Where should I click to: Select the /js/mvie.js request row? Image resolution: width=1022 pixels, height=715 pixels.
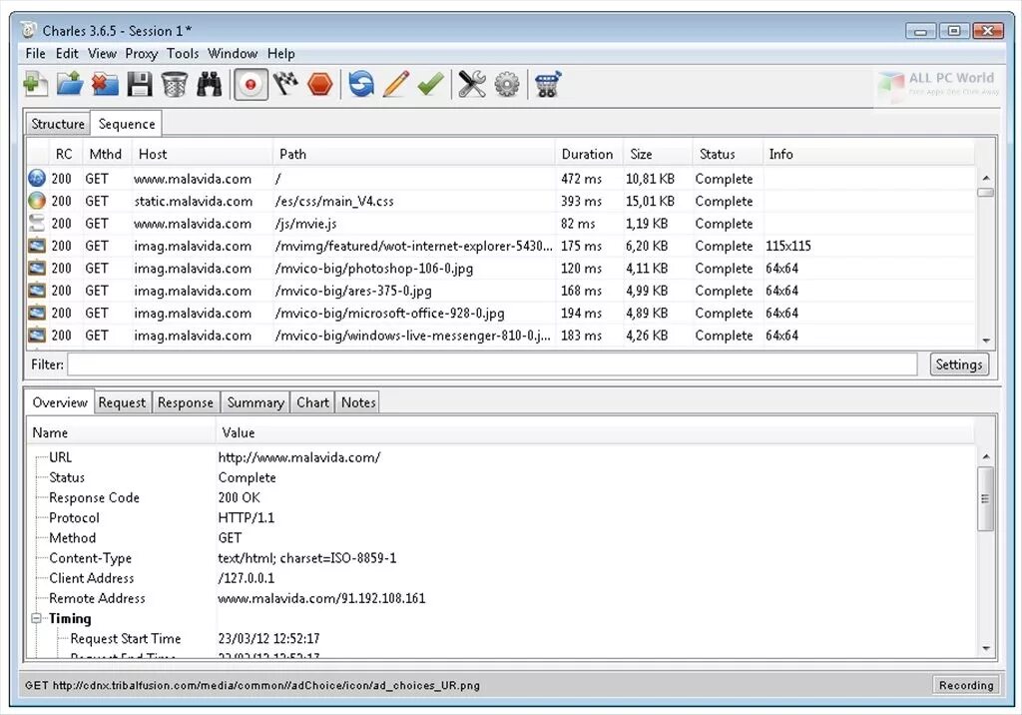click(501, 224)
